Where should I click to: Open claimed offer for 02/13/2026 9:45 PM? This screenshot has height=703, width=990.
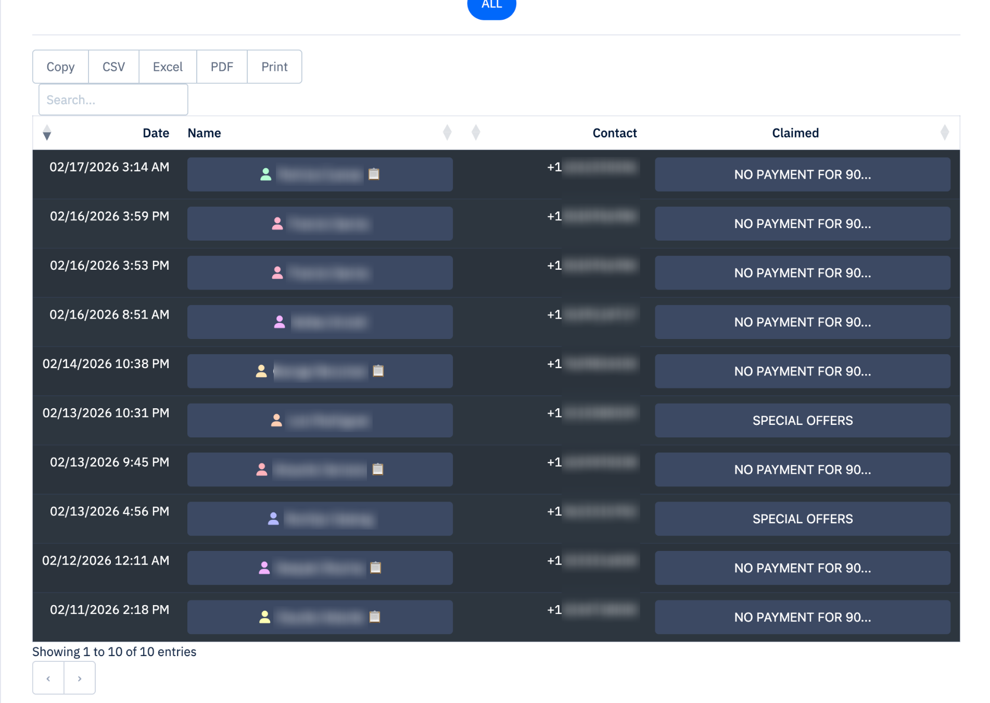click(x=802, y=470)
